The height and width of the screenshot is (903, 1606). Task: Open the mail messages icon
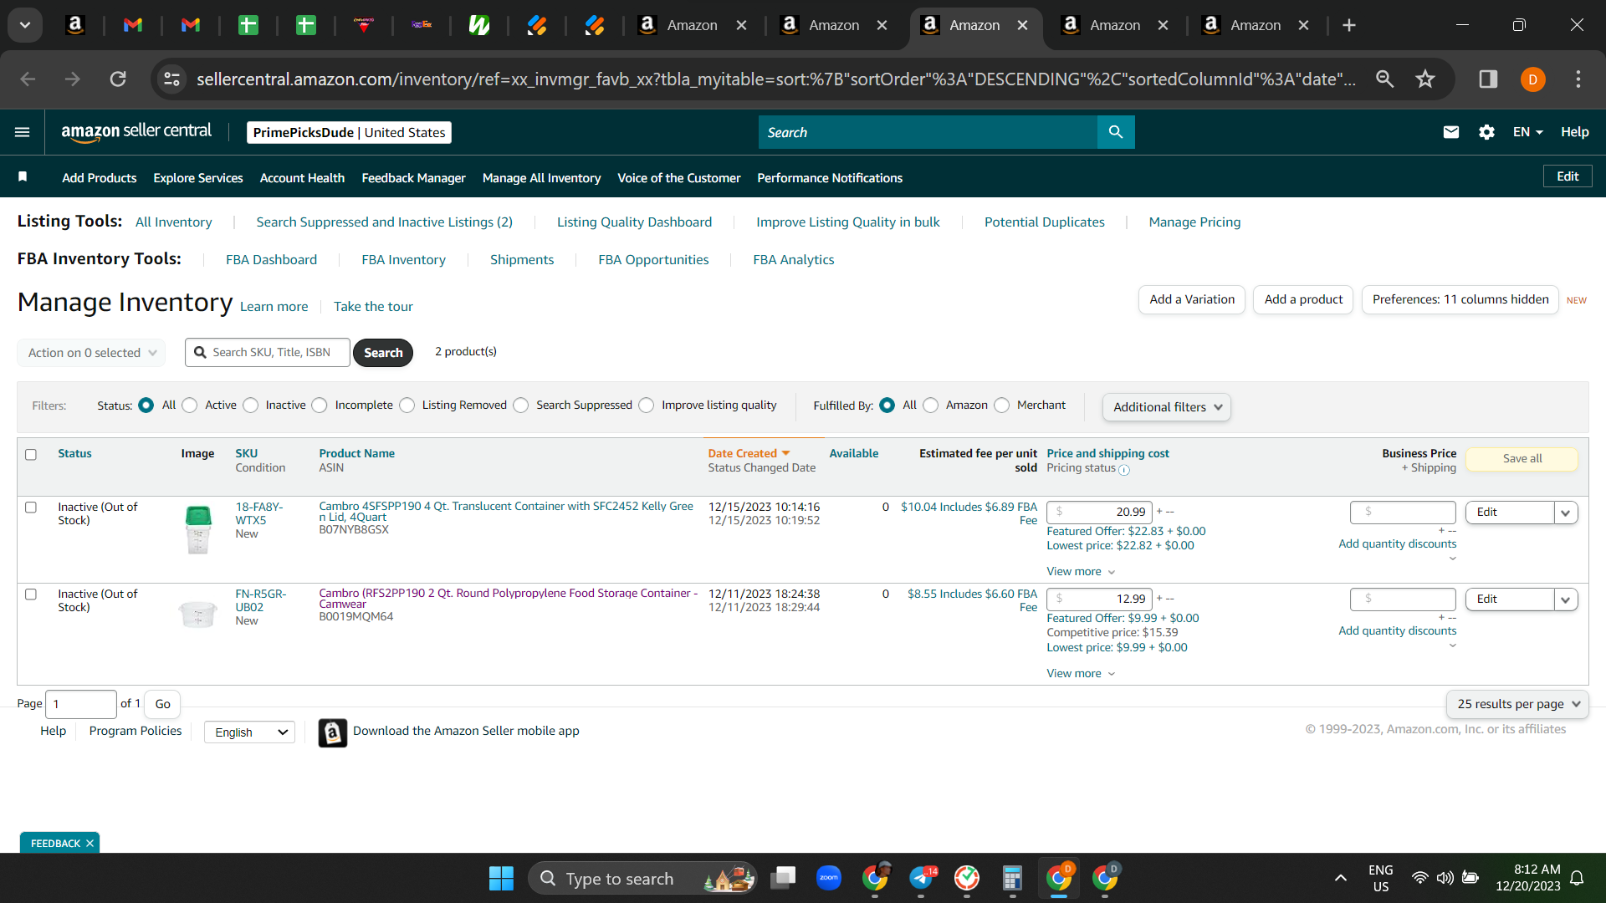1450,132
